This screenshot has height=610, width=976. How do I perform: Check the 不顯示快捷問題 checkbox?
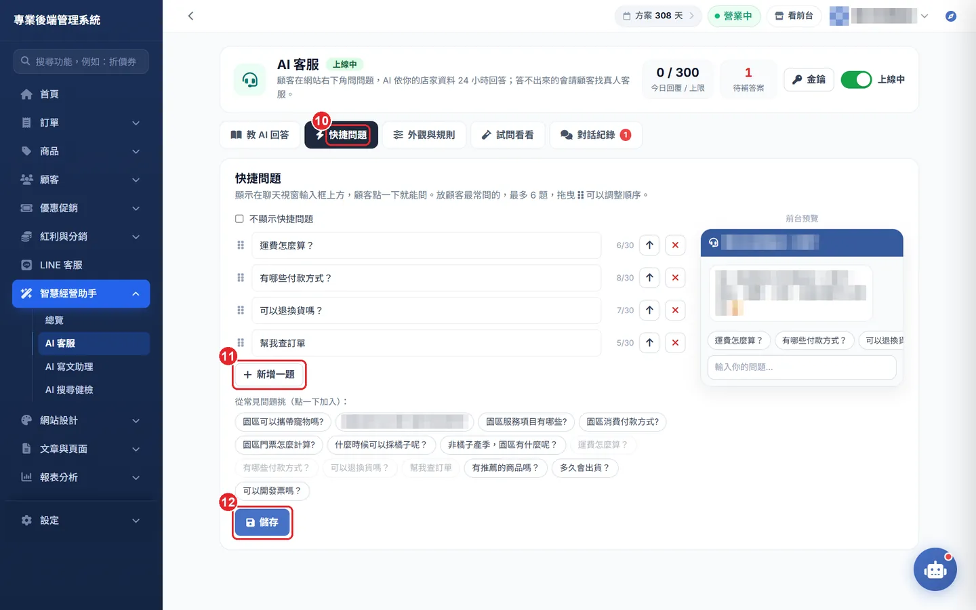tap(239, 219)
